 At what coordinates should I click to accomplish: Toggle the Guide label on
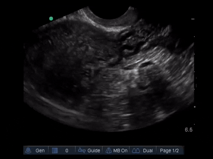pos(94,151)
